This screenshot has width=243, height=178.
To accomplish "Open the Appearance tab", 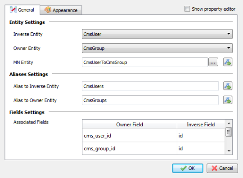I will tap(61, 10).
